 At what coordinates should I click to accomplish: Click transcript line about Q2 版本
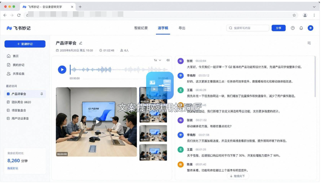click(x=244, y=67)
